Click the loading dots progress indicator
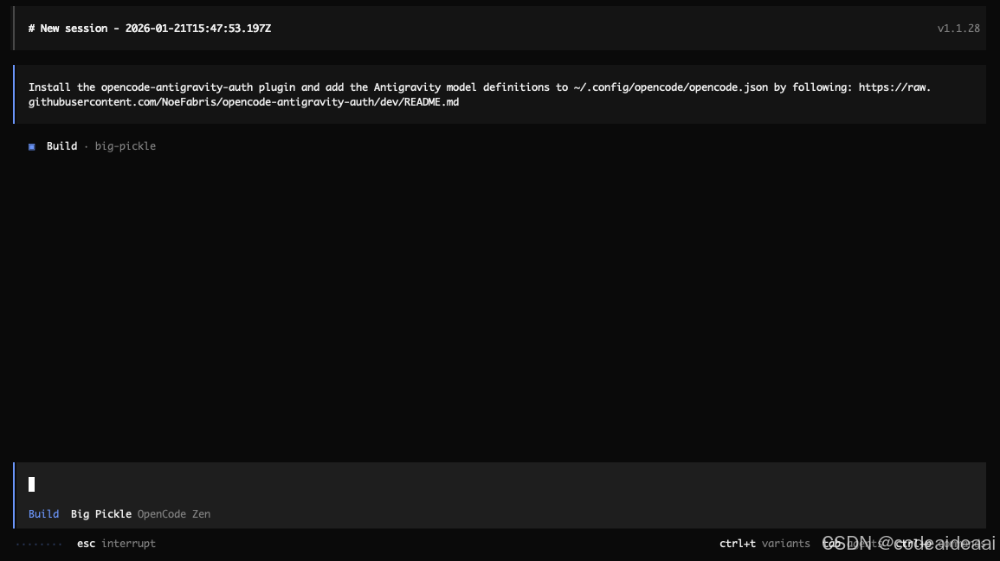The width and height of the screenshot is (1000, 561). click(x=39, y=545)
